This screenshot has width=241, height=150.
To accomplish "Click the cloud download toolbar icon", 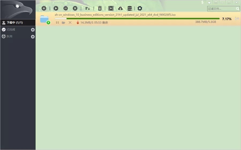I will tap(120, 9).
